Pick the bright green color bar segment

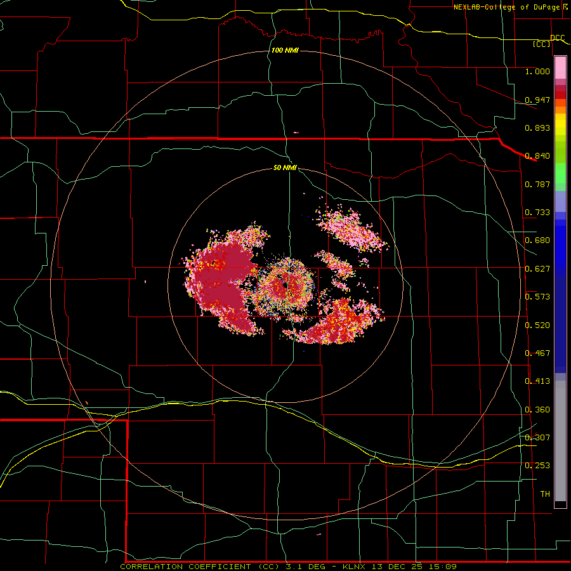point(560,173)
